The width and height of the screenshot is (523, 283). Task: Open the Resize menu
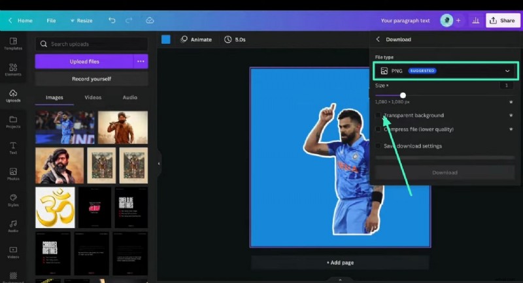[x=81, y=21]
